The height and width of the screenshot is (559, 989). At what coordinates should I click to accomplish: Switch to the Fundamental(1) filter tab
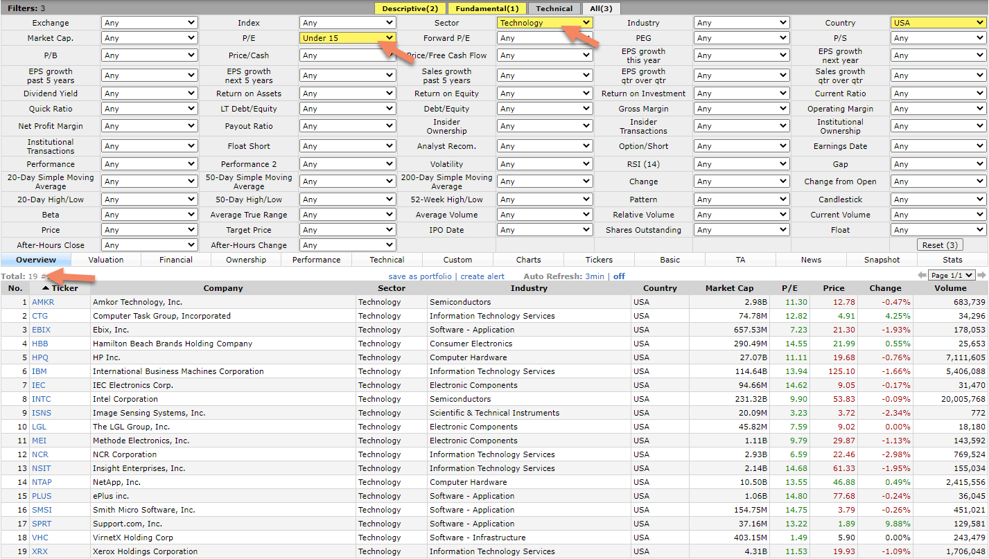coord(487,8)
